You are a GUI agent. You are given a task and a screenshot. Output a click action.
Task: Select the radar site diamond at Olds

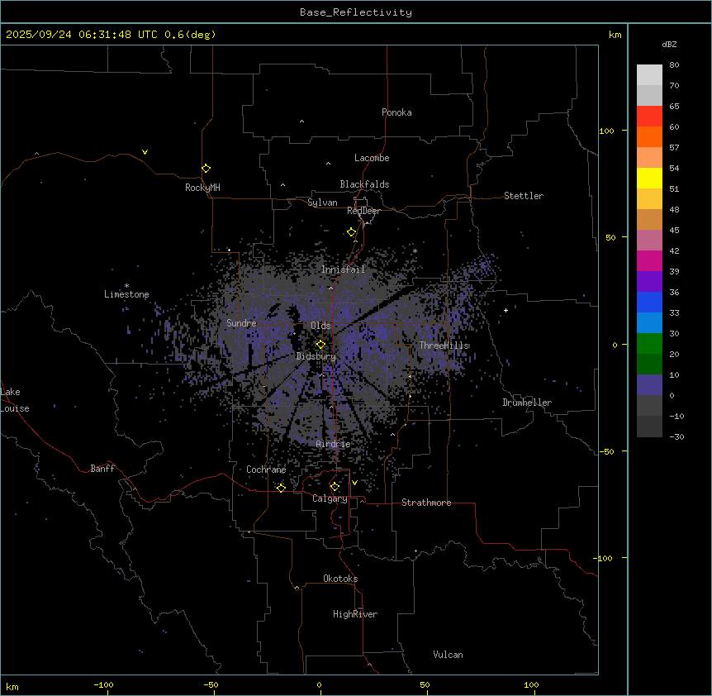(x=320, y=344)
